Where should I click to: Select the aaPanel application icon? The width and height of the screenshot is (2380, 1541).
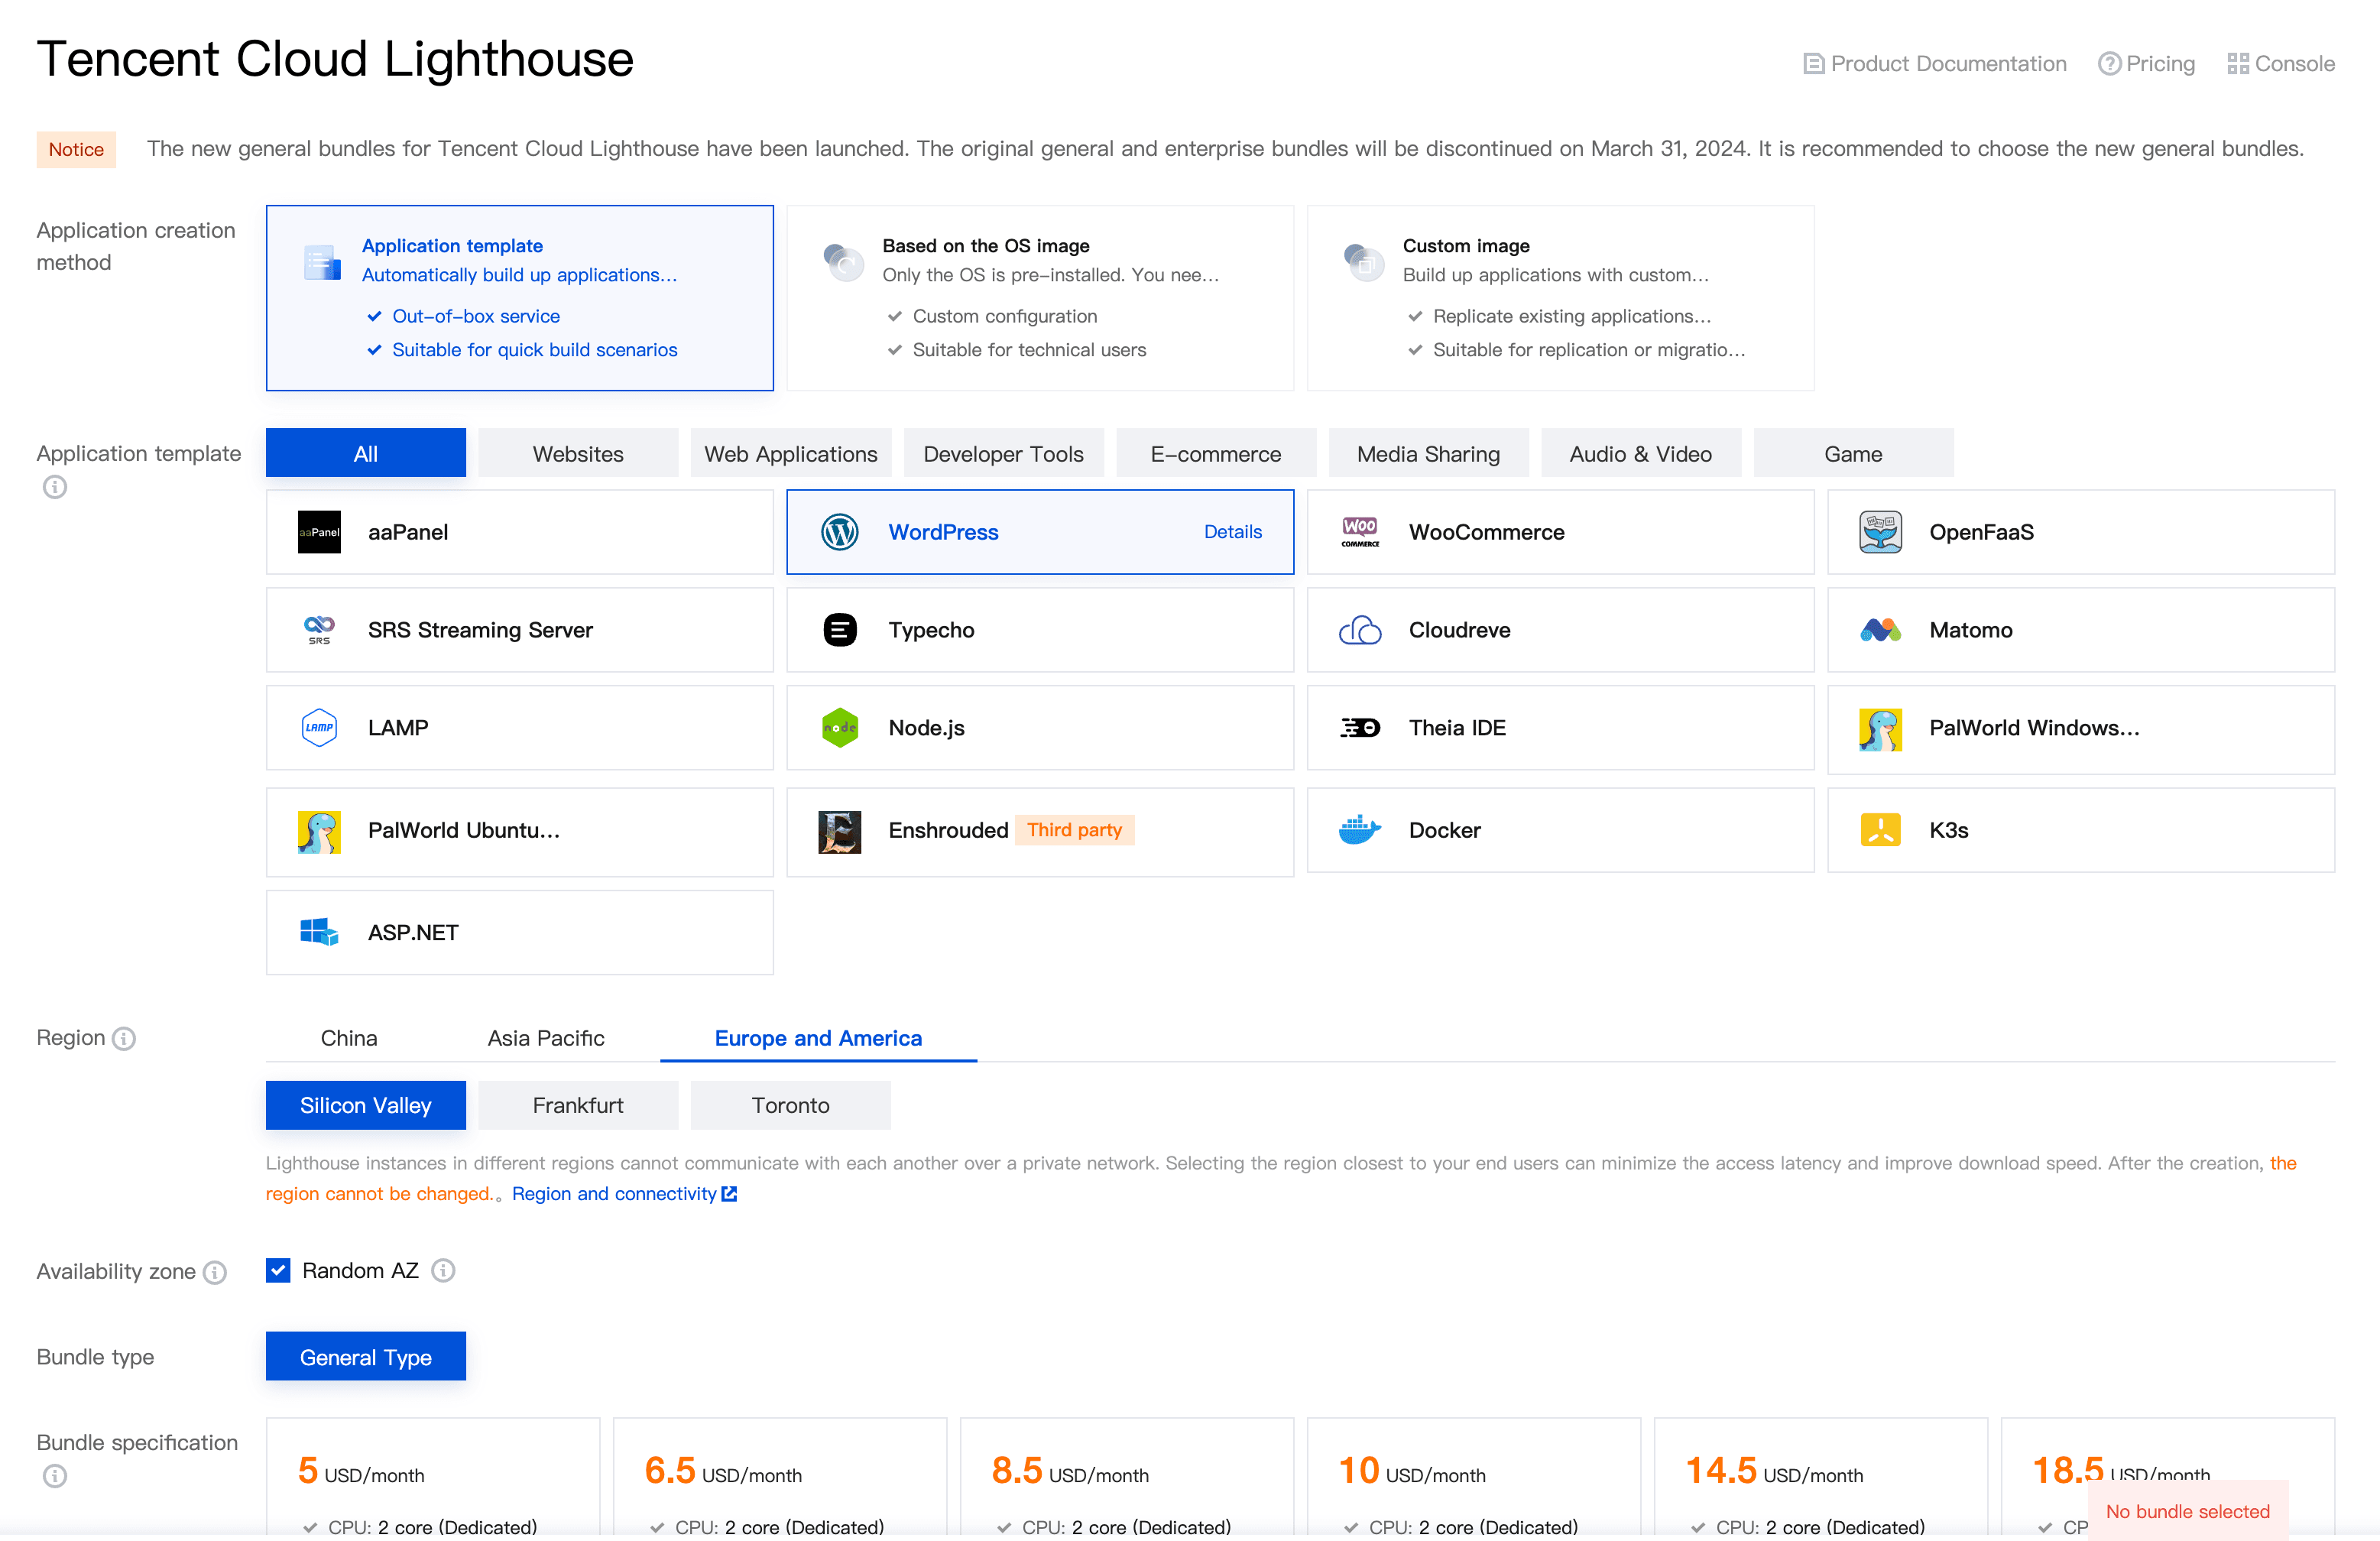pyautogui.click(x=321, y=531)
